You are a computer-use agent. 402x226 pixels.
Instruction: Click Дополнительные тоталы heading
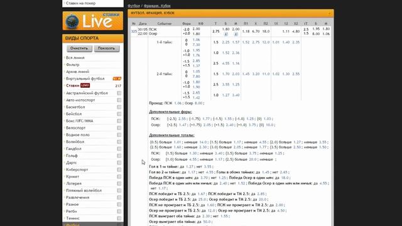click(x=171, y=136)
